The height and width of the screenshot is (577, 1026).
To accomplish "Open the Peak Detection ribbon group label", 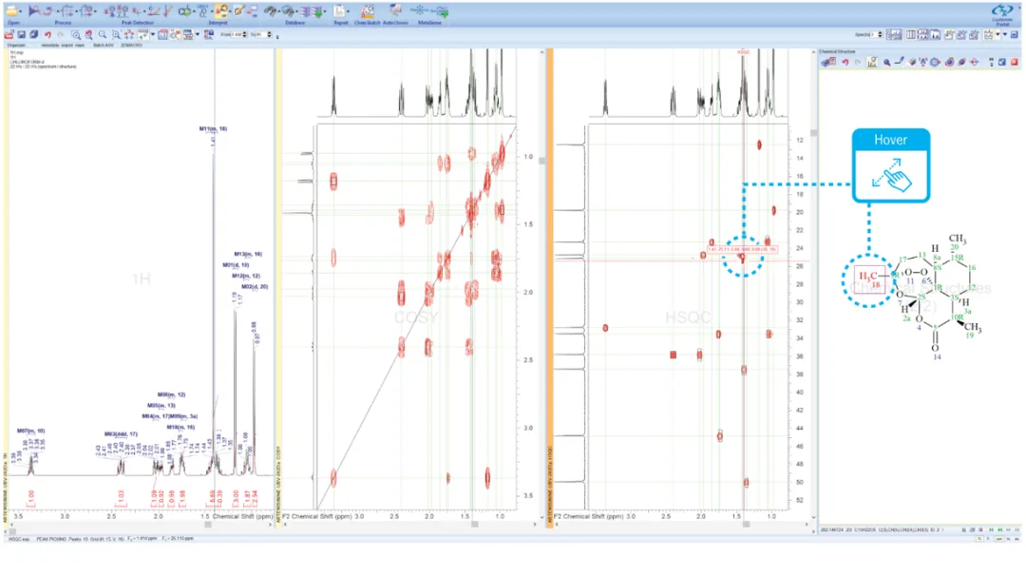I will tap(137, 23).
